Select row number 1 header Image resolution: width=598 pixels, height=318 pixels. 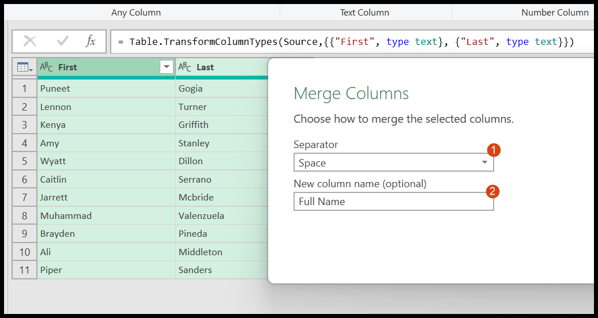(x=24, y=89)
